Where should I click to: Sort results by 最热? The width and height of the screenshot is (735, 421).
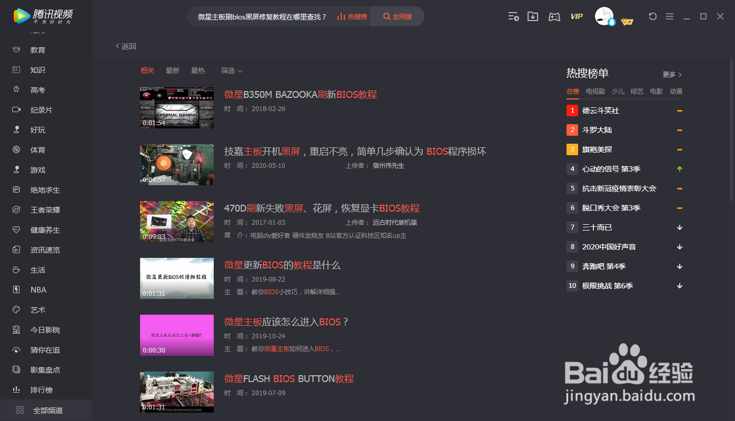click(x=198, y=71)
